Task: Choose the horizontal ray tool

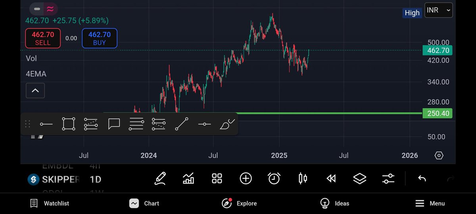Action: coord(204,124)
